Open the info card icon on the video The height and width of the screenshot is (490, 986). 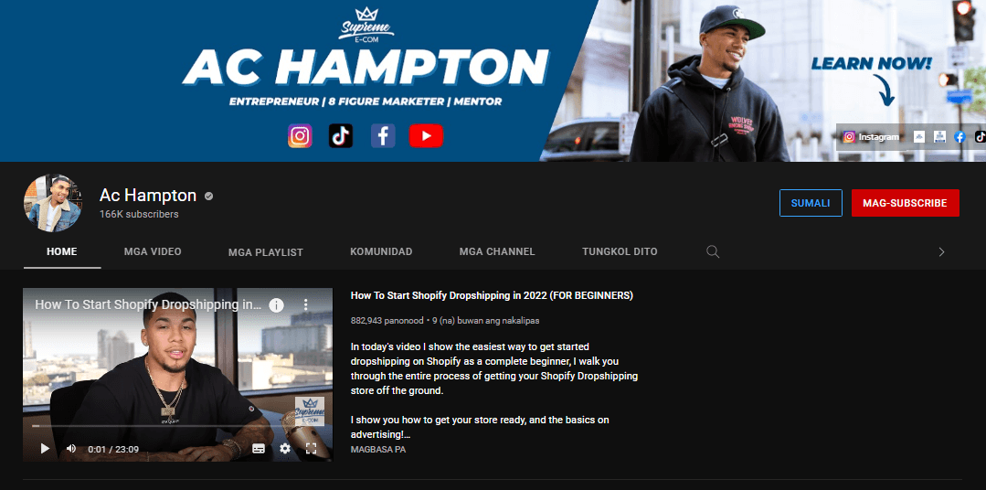tap(276, 305)
